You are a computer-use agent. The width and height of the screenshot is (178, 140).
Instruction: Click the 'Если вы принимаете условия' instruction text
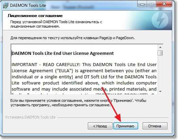(78, 103)
